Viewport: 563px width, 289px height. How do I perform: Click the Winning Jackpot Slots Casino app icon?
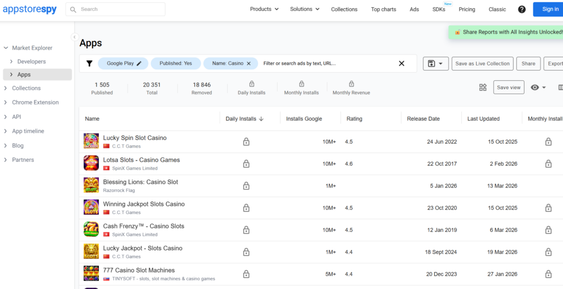pos(91,208)
